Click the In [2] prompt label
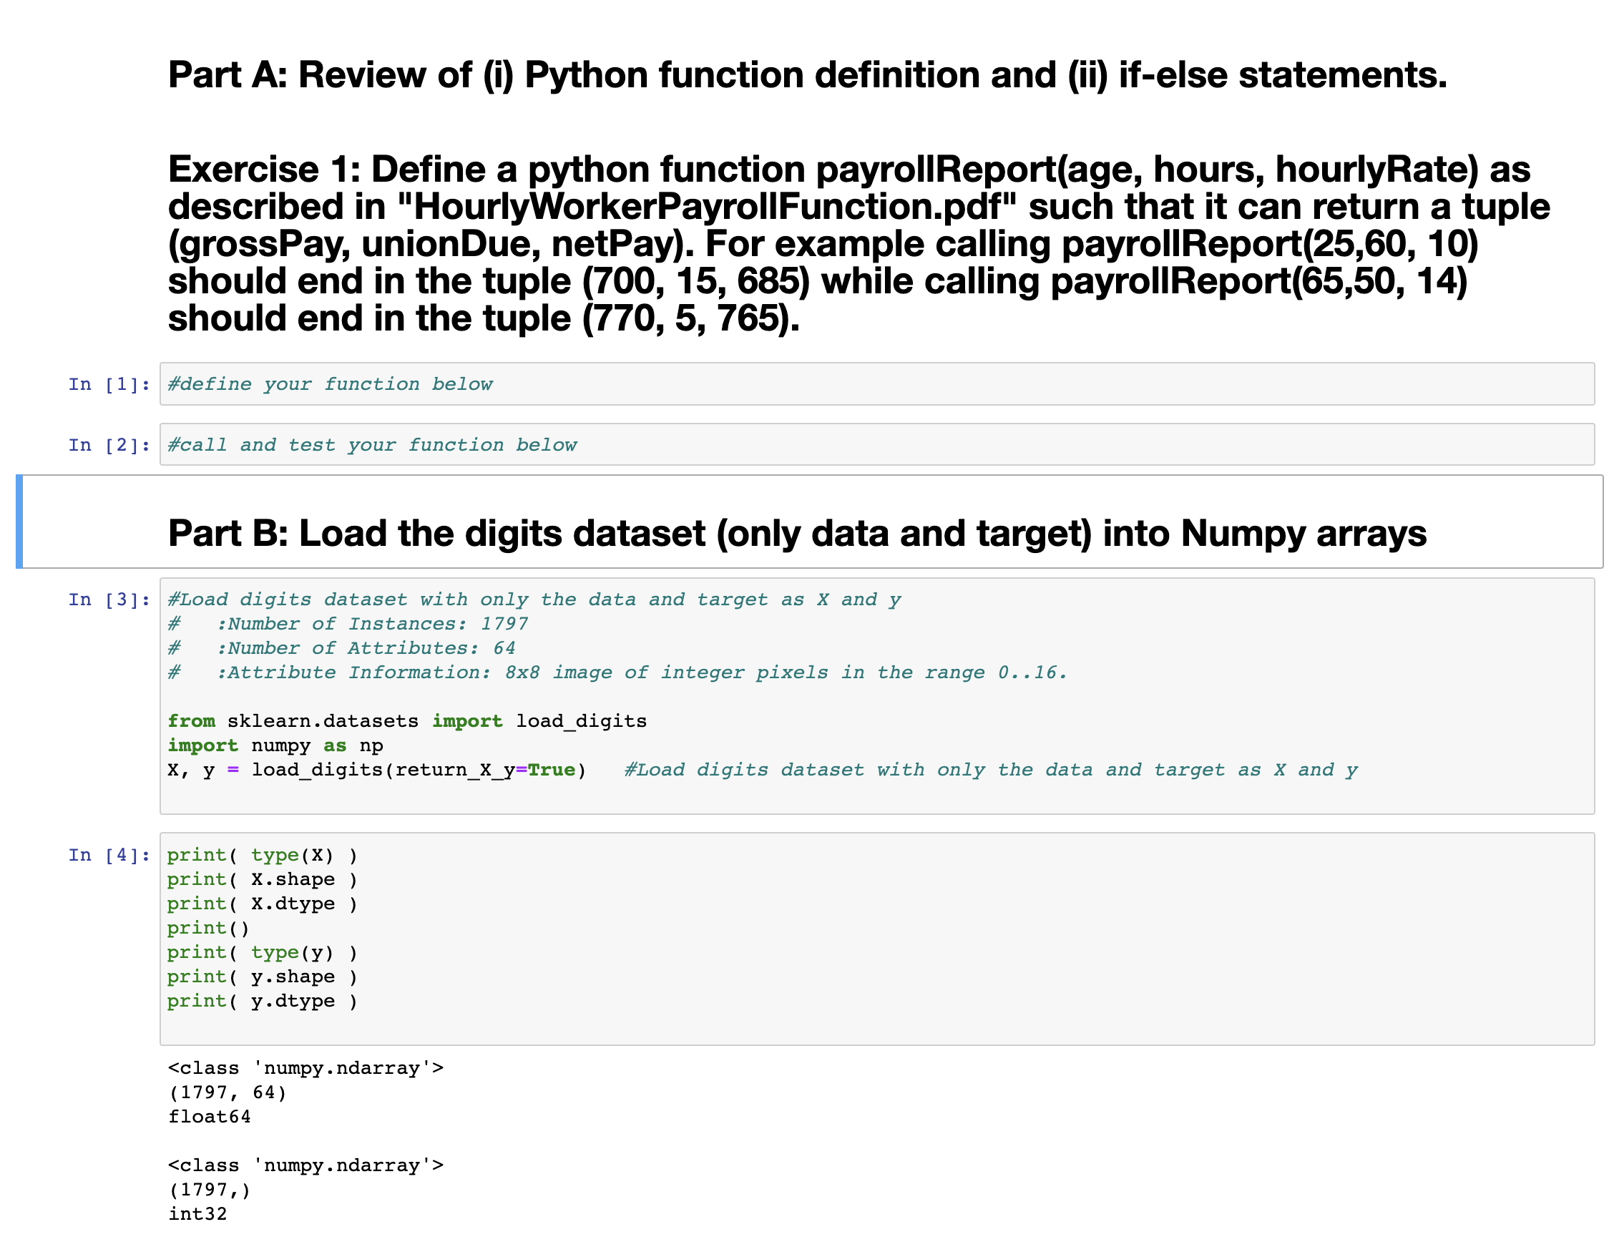Screen dimensions: 1614x1252 [x=109, y=445]
